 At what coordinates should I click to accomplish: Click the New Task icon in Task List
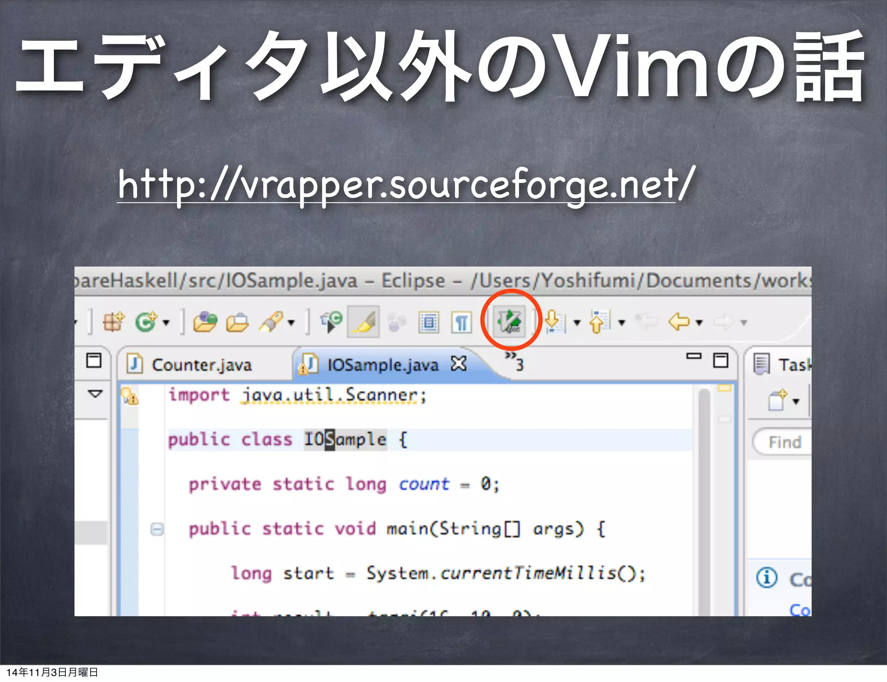pos(777,400)
